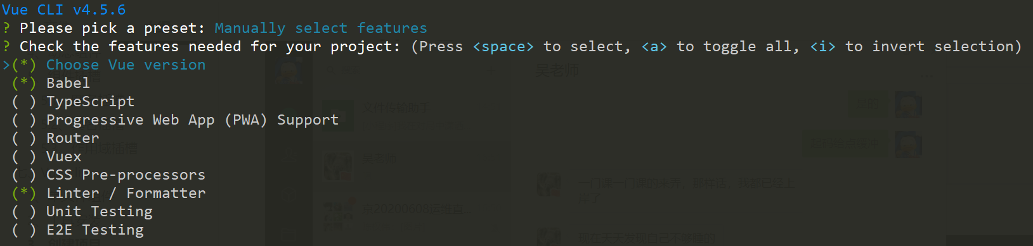Screen dimensions: 1033x246
Task: Click the cursor arrow beside Choose Vue version
Action: (6, 65)
